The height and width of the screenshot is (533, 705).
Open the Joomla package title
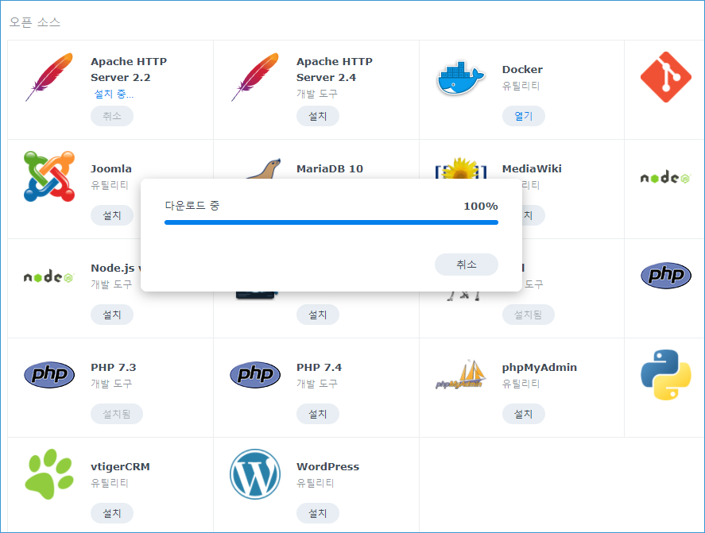click(x=111, y=168)
